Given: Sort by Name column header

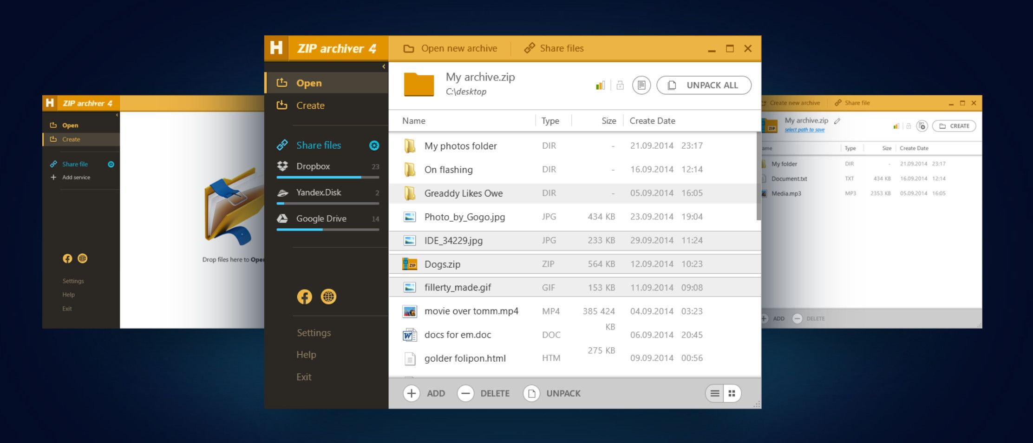Looking at the screenshot, I should [x=414, y=121].
